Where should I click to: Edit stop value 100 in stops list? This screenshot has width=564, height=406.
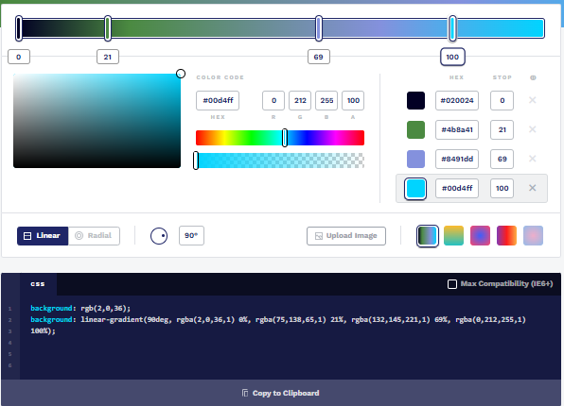[502, 188]
